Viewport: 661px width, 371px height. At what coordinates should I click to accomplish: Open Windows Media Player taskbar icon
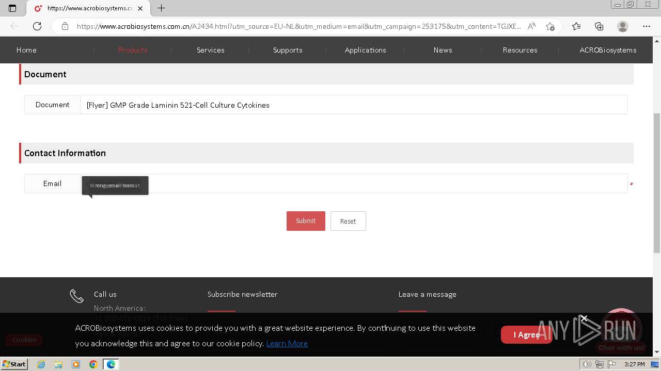[x=76, y=364]
